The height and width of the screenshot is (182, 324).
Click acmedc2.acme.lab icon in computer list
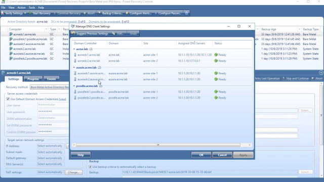tap(11, 49)
